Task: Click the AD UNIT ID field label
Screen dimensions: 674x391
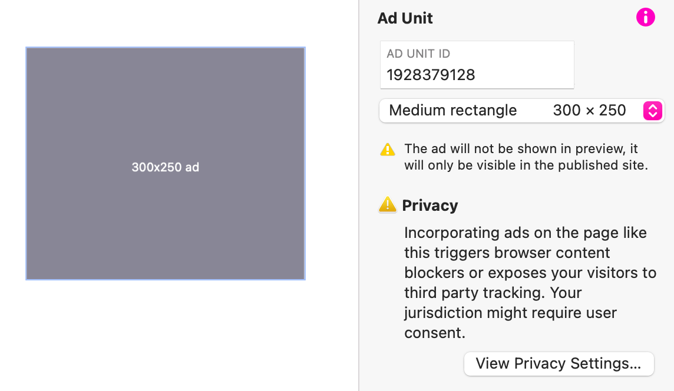Action: click(x=418, y=54)
